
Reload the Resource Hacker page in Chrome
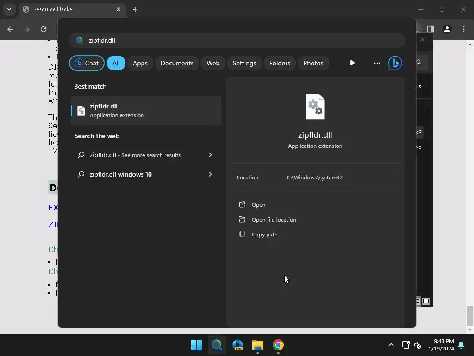[x=44, y=29]
